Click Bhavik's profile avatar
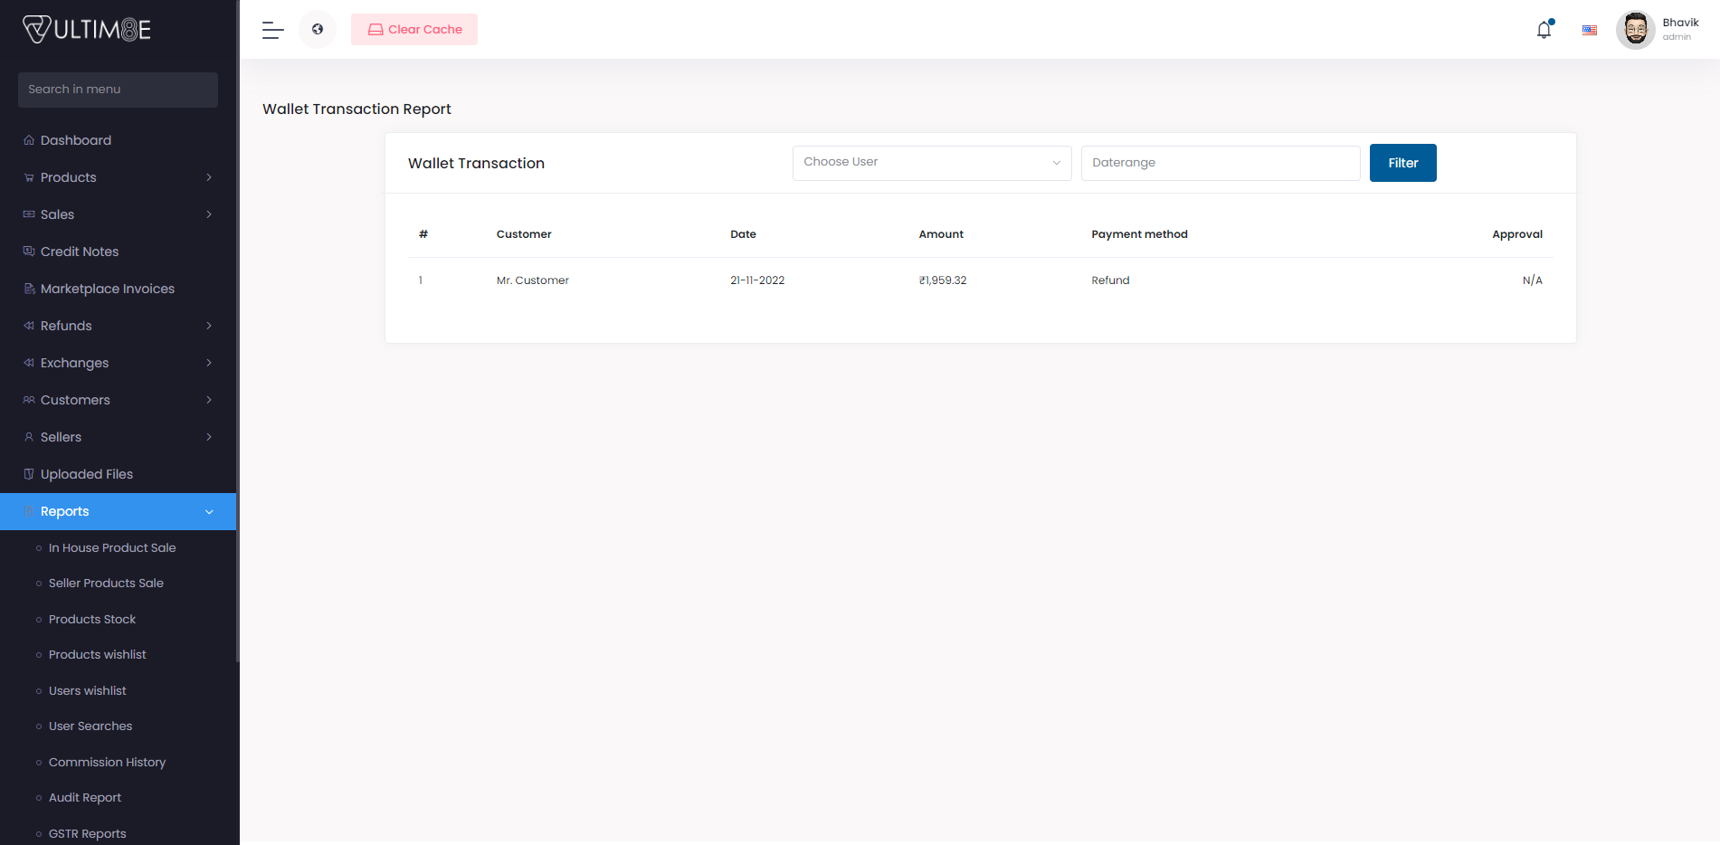Image resolution: width=1720 pixels, height=845 pixels. [x=1635, y=30]
